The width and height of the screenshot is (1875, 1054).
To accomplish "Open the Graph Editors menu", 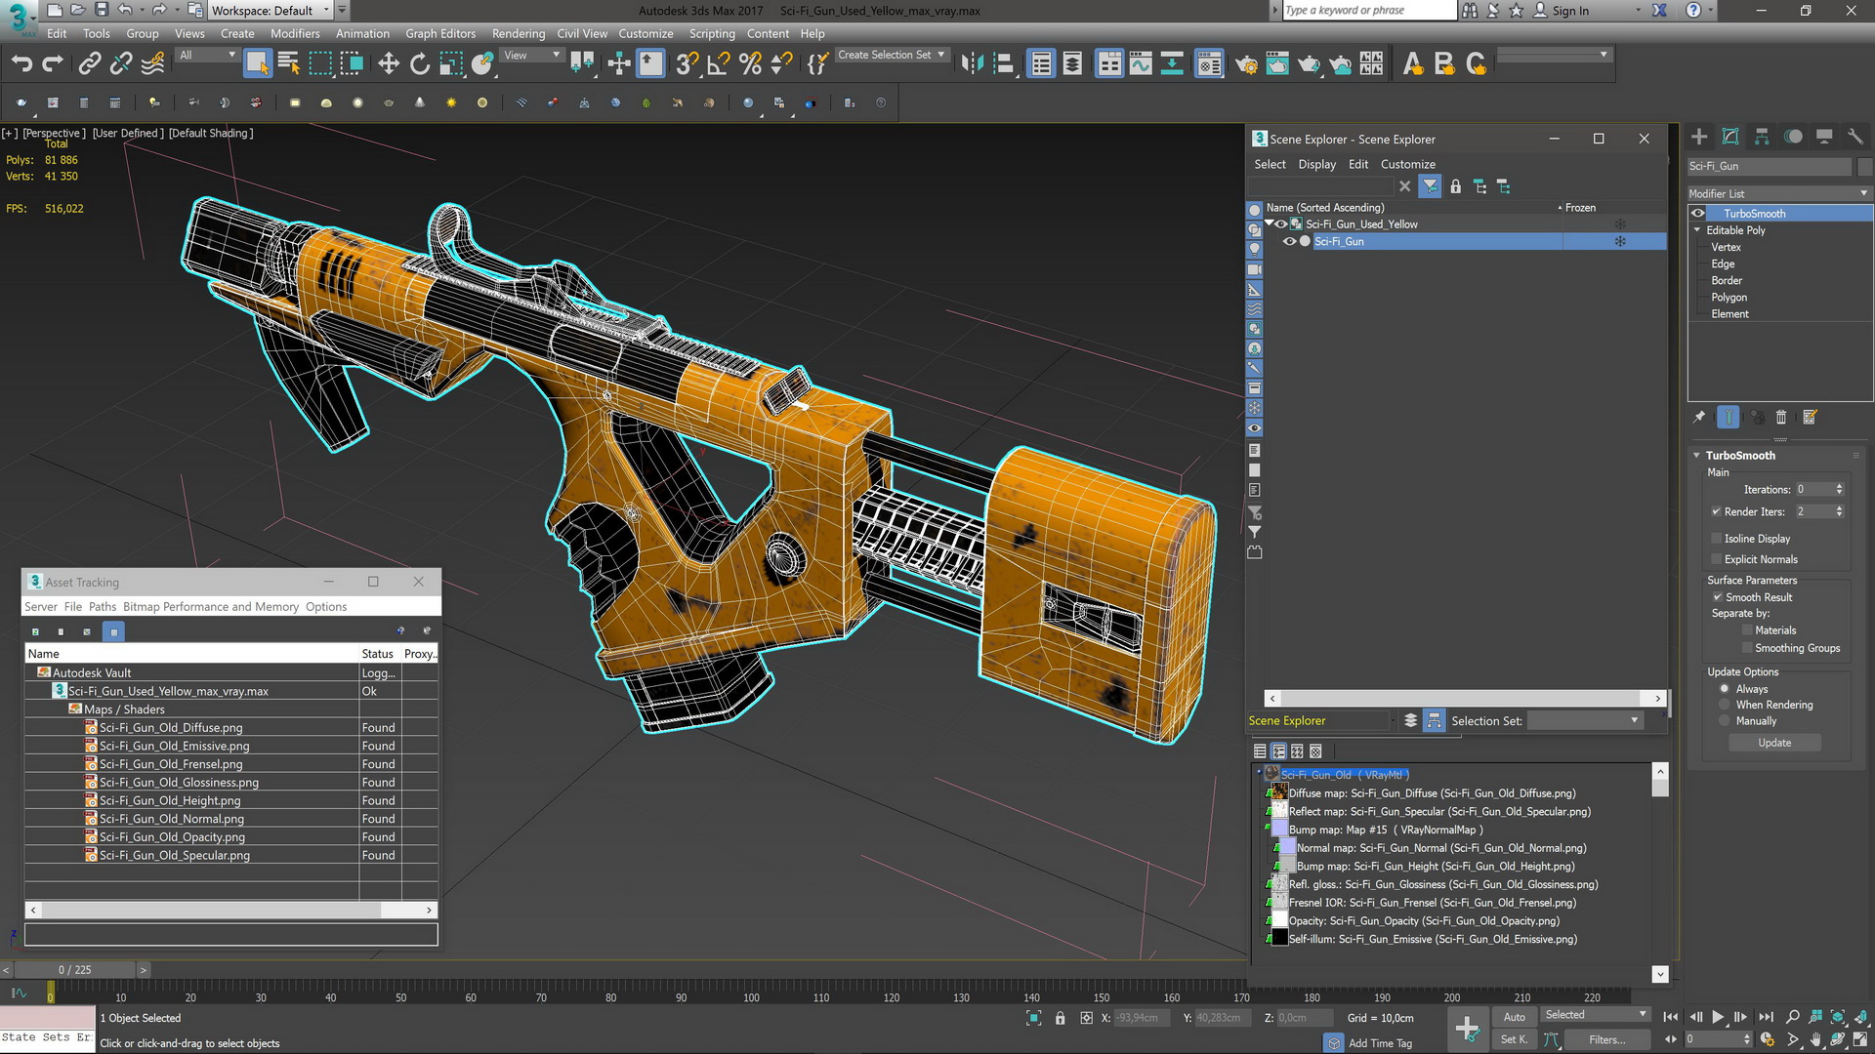I will (440, 33).
